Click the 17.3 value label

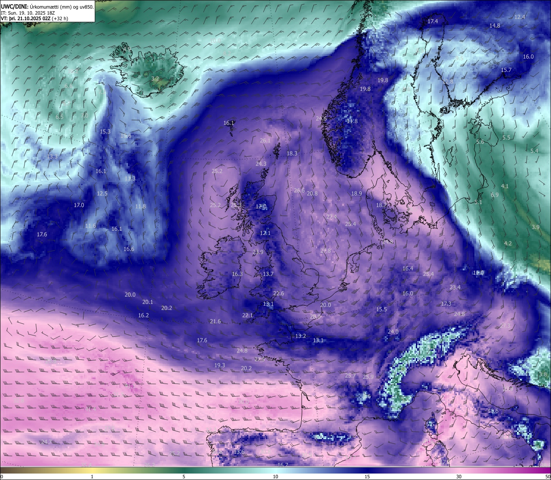pyautogui.click(x=446, y=304)
